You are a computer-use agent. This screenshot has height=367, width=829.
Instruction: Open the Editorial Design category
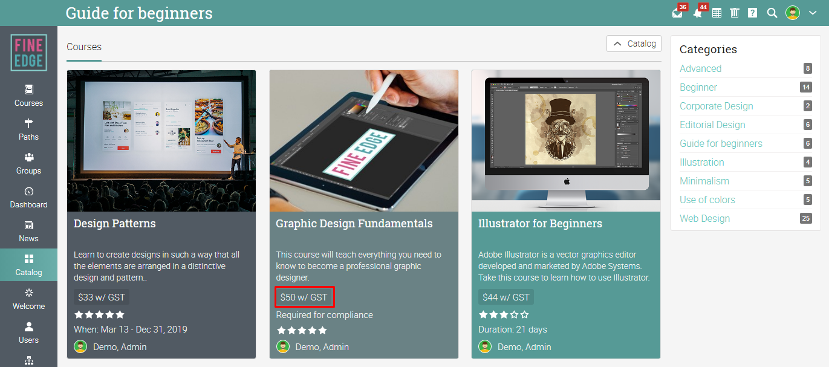coord(712,125)
